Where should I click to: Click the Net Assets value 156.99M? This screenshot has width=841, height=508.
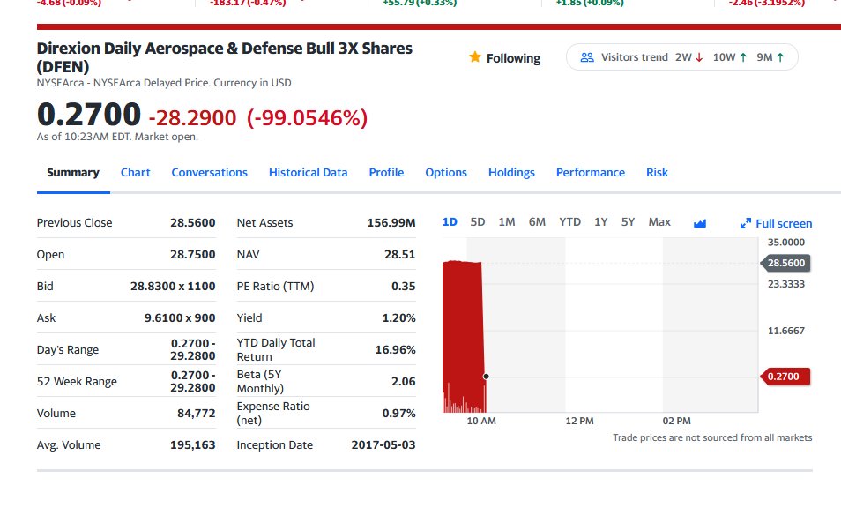[x=391, y=222]
